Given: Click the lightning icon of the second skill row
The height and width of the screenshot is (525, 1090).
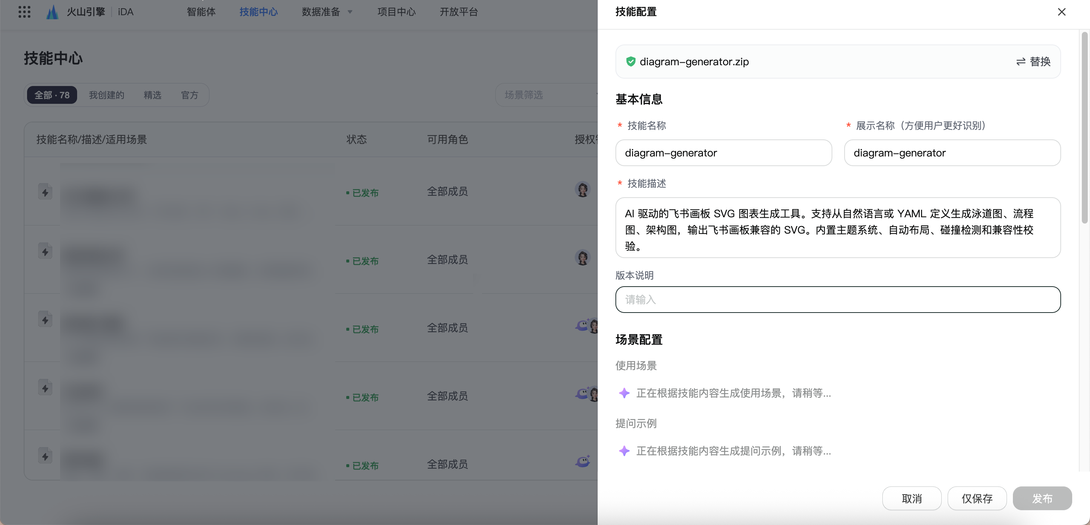Looking at the screenshot, I should pyautogui.click(x=45, y=251).
